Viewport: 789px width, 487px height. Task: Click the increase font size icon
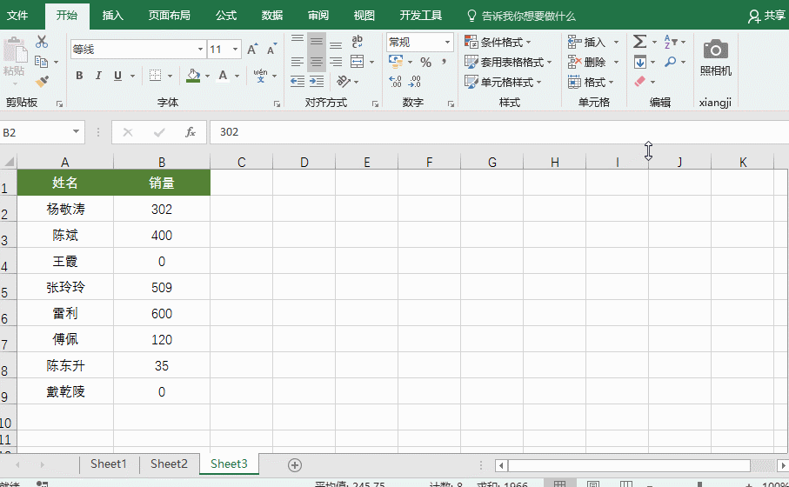[251, 50]
